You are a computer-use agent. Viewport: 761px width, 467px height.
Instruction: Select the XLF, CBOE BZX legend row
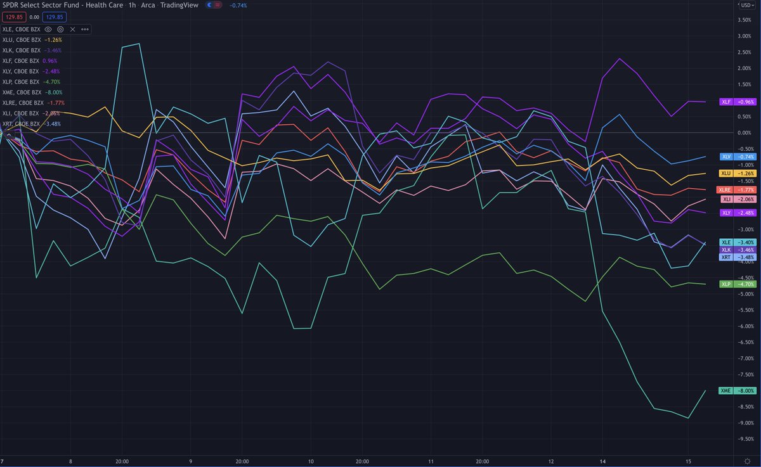31,61
